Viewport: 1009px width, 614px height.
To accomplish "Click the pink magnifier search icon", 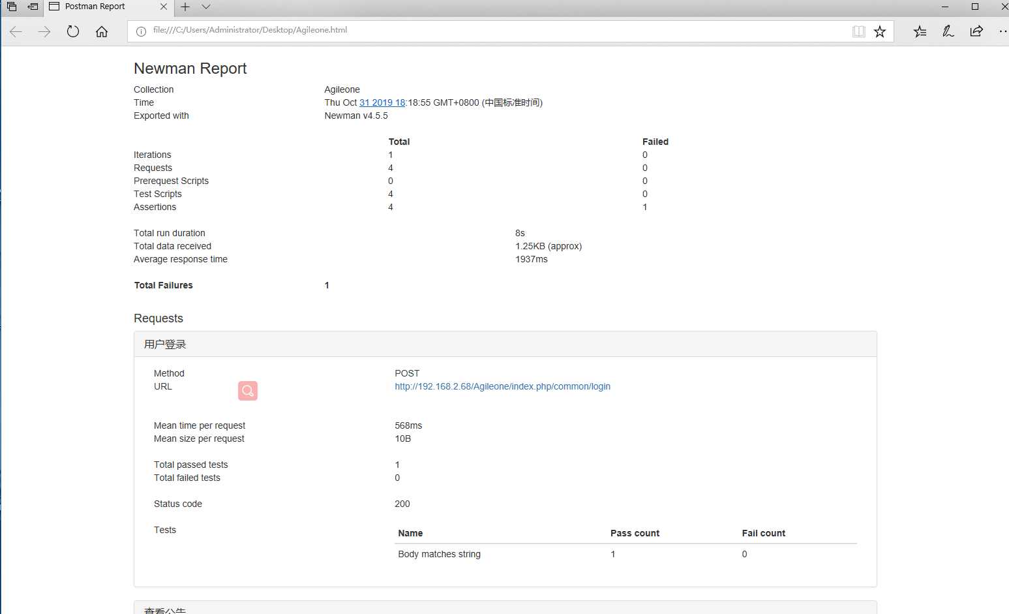I will [248, 391].
